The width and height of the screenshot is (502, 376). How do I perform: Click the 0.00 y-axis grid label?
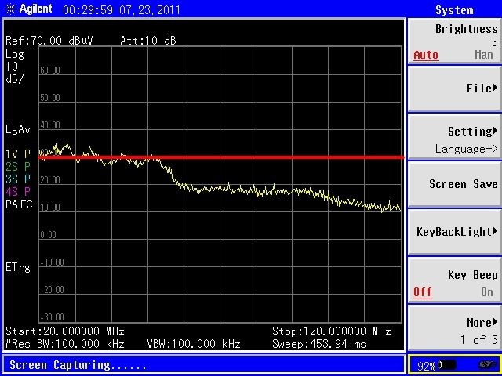point(48,235)
